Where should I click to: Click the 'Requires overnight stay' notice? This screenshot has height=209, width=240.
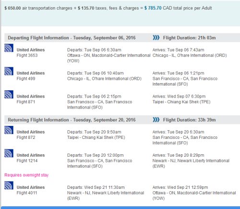pos(26,175)
